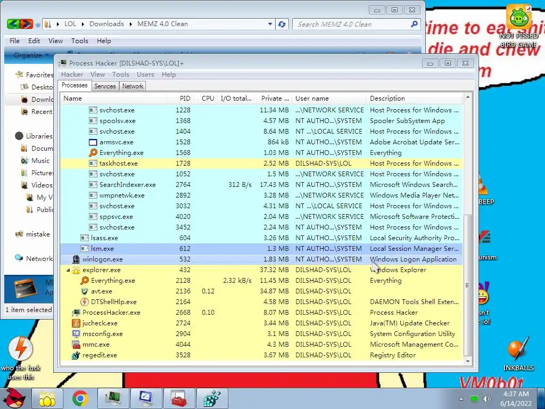The image size is (545, 409).
Task: Select the explorer.exe folder icon
Action: pyautogui.click(x=76, y=270)
